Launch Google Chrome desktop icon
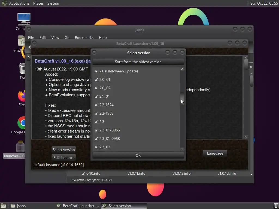 21,123
